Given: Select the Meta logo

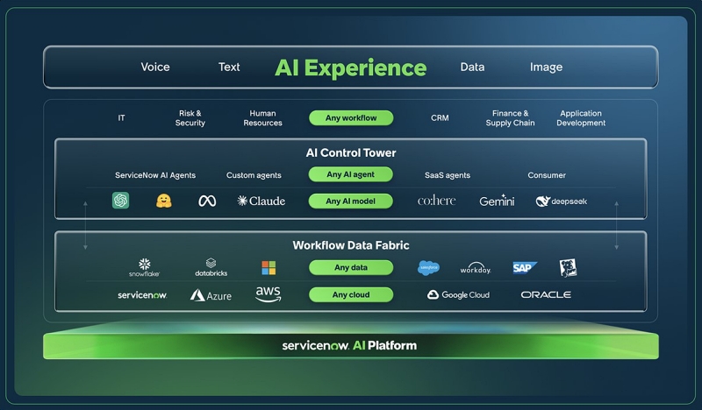Looking at the screenshot, I should [207, 201].
